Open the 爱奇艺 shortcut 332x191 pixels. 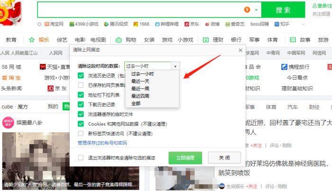click(x=235, y=24)
